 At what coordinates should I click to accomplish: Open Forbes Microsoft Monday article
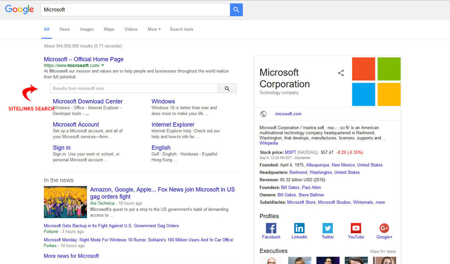click(139, 240)
